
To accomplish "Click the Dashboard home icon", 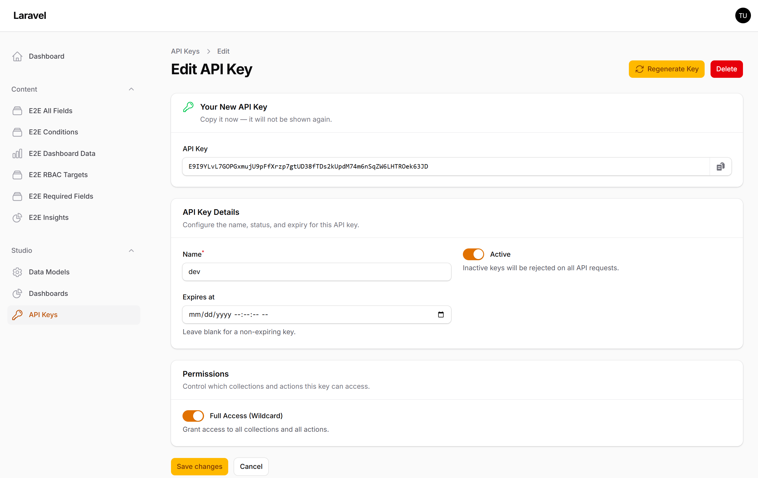I will 17,56.
